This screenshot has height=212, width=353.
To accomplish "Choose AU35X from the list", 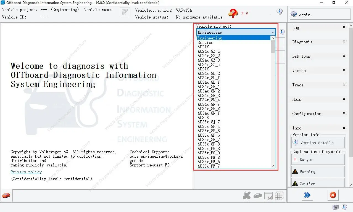I will click(234, 118).
